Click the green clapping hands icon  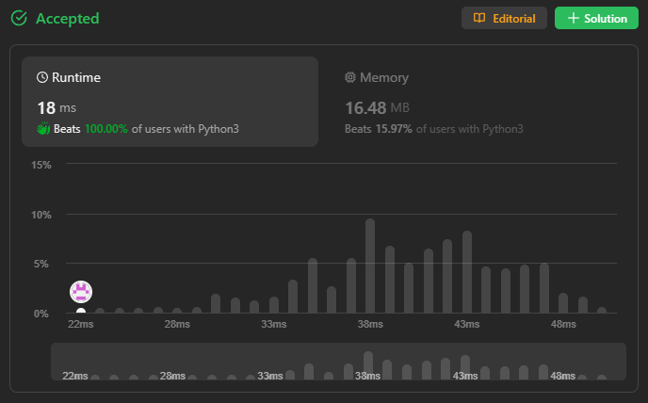tap(43, 128)
